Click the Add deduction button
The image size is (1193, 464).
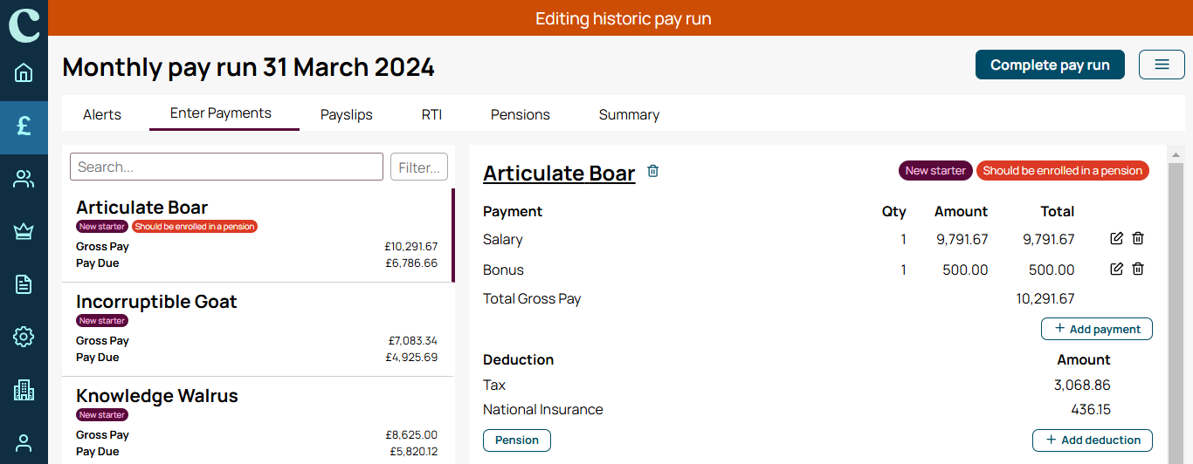pyautogui.click(x=1093, y=440)
